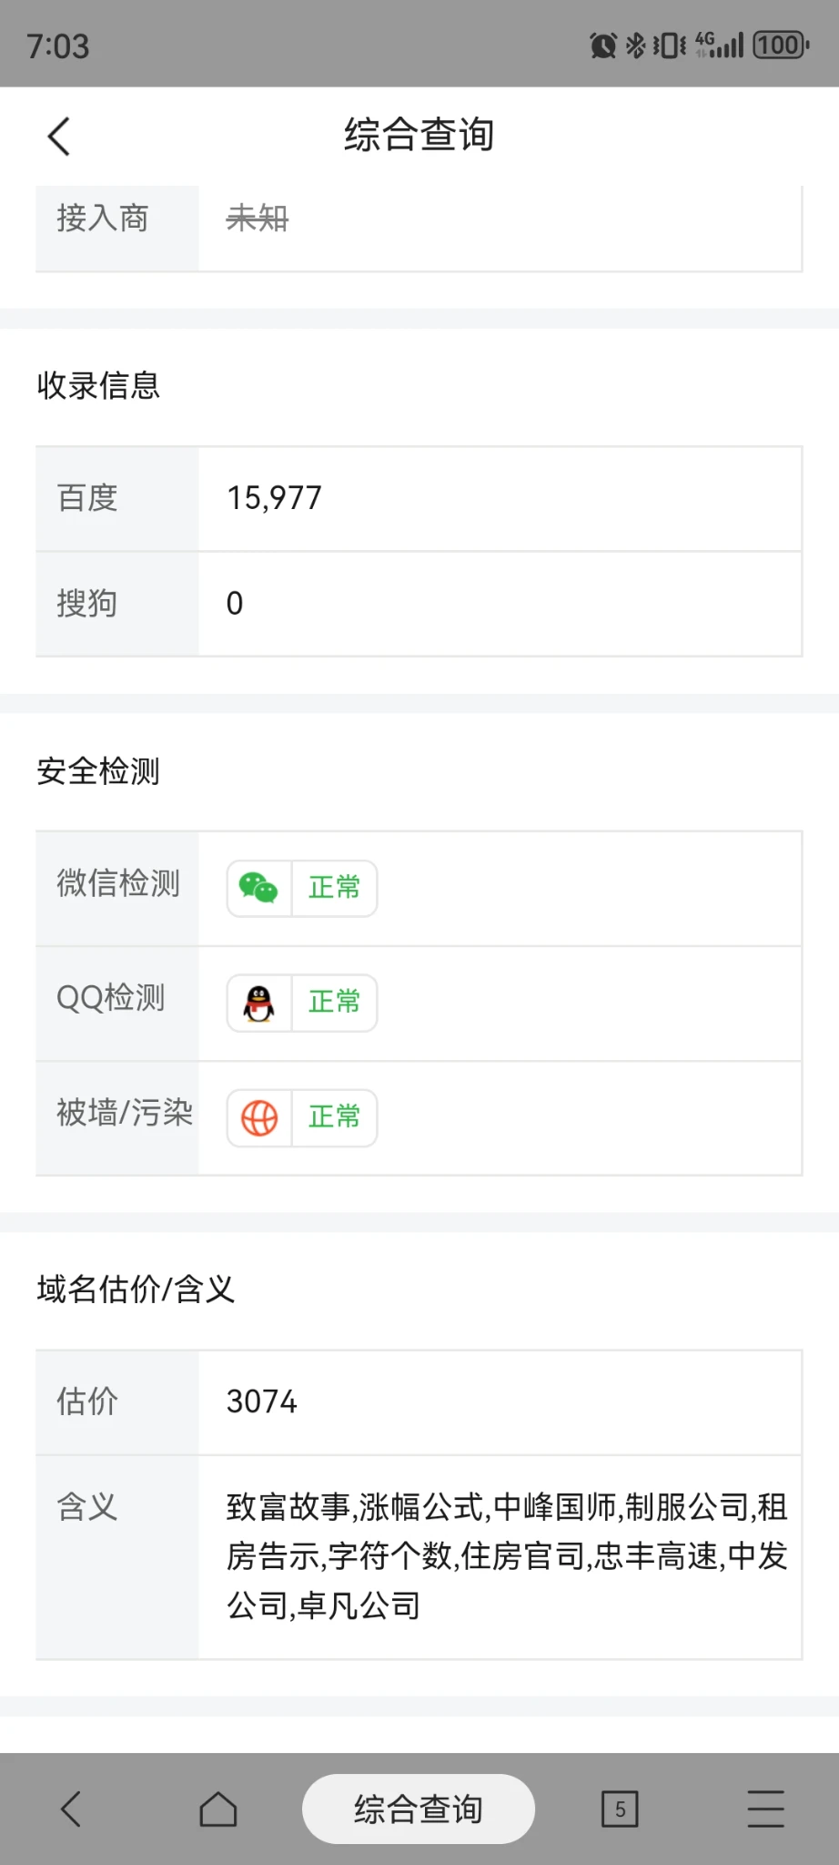Open the browser home page
Viewport: 839px width, 1865px height.
(218, 1809)
